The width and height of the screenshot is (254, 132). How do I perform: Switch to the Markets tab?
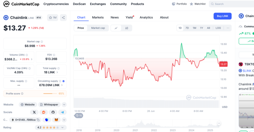tap(98, 18)
